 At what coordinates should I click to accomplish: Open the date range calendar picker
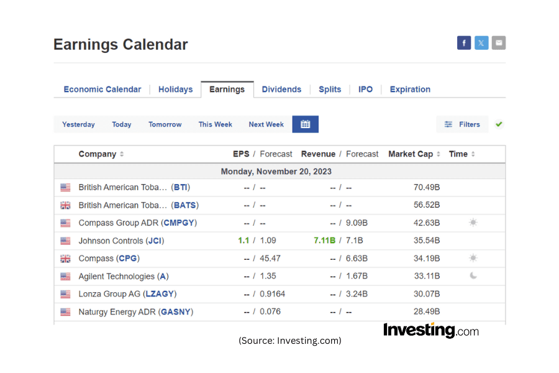[305, 124]
